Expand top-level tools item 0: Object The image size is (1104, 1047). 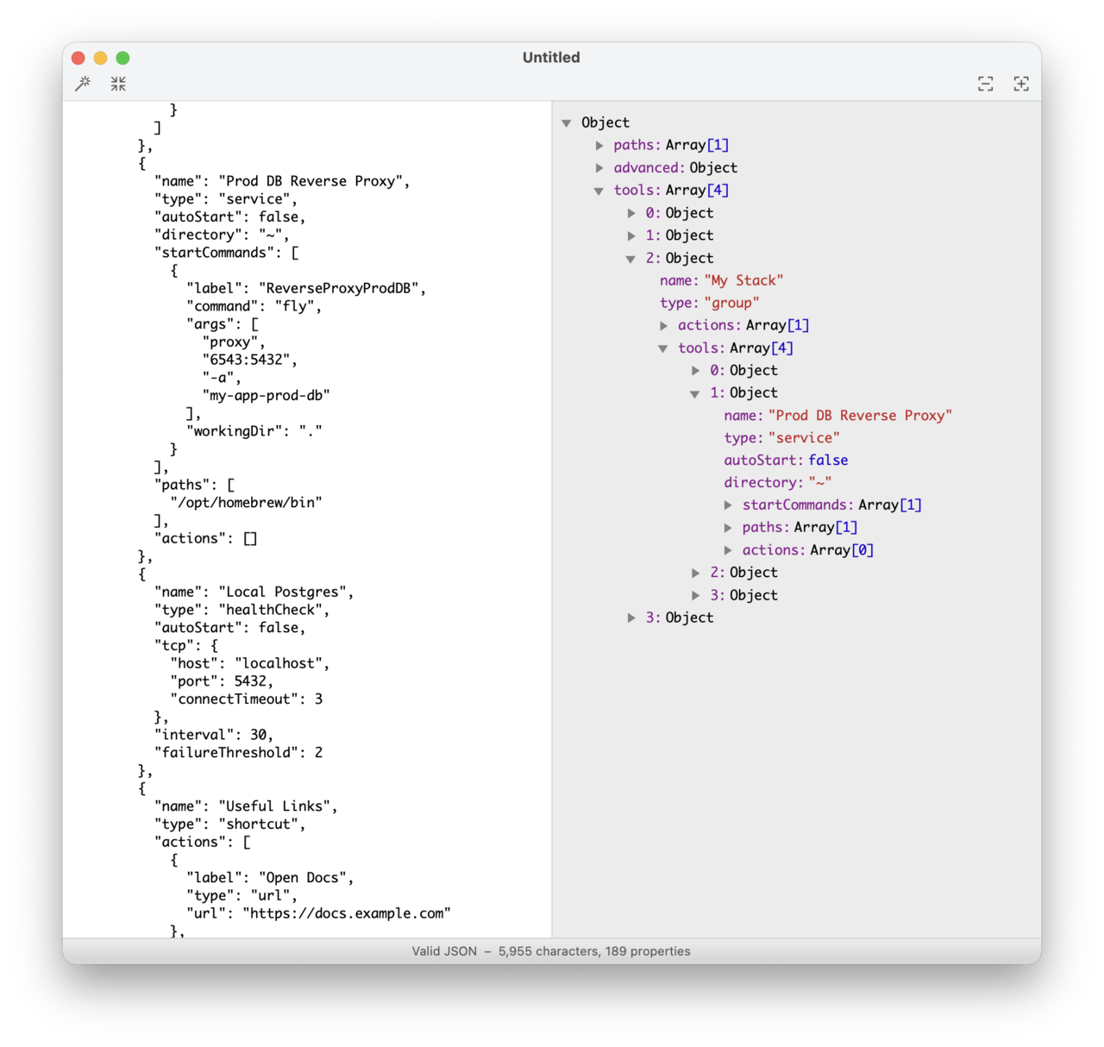pos(631,213)
